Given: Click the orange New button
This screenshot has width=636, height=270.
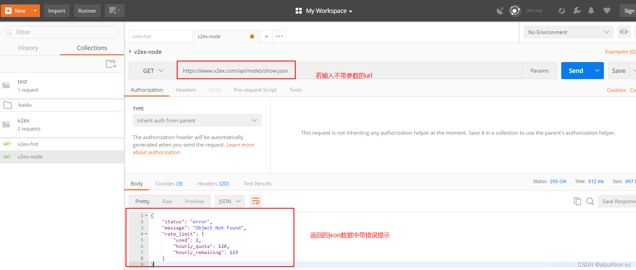Looking at the screenshot, I should tap(16, 11).
